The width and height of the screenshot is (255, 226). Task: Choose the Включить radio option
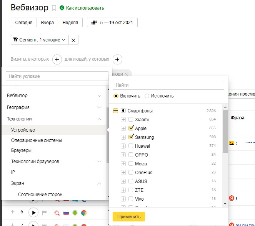point(116,96)
